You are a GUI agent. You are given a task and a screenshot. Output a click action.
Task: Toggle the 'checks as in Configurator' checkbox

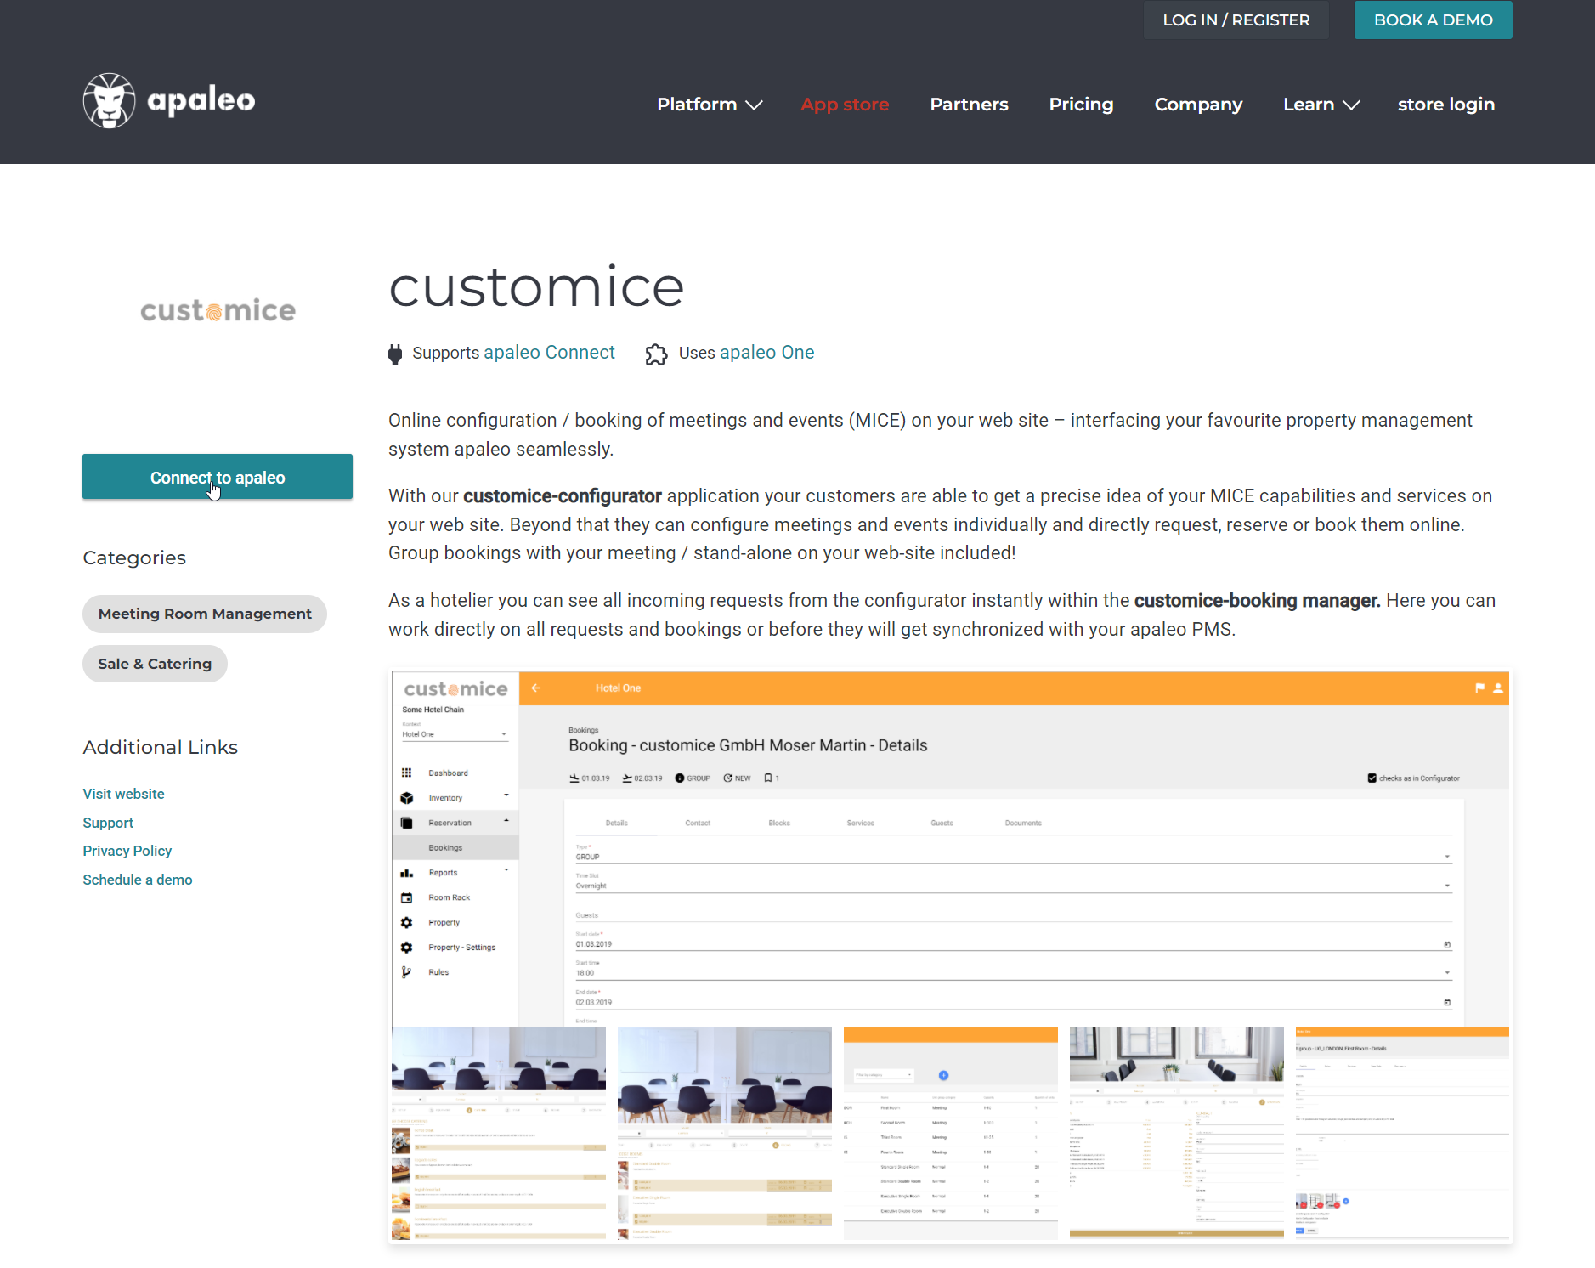tap(1372, 778)
